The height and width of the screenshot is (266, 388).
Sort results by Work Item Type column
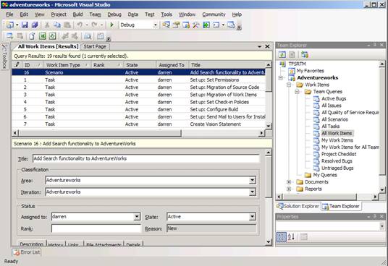[x=67, y=65]
